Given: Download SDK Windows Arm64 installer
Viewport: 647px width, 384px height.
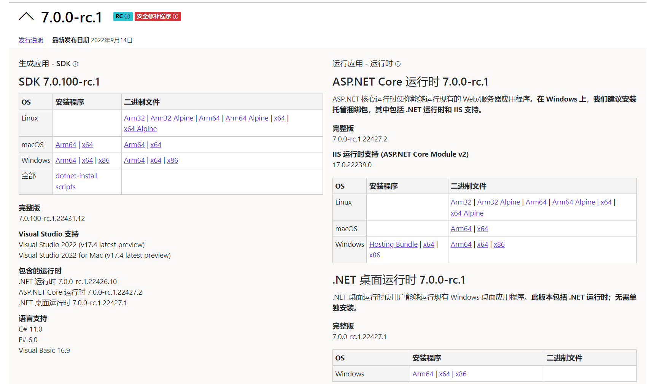Looking at the screenshot, I should [66, 160].
